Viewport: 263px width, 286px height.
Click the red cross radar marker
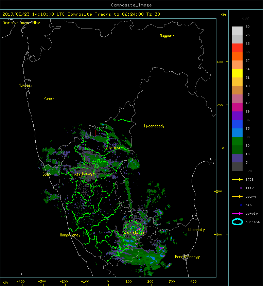tap(95, 133)
